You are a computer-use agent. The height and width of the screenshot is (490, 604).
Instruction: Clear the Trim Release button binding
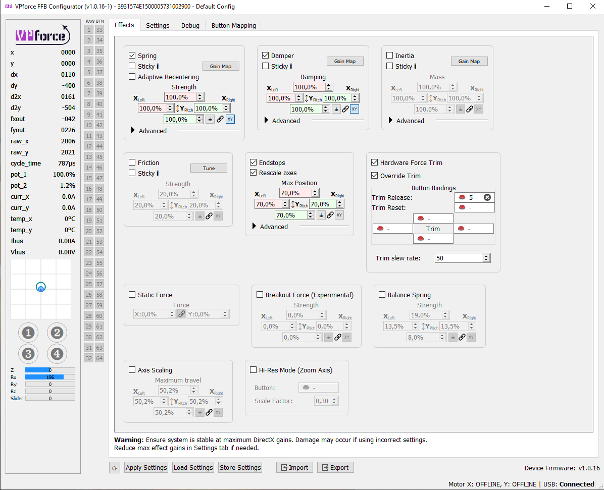[x=487, y=197]
